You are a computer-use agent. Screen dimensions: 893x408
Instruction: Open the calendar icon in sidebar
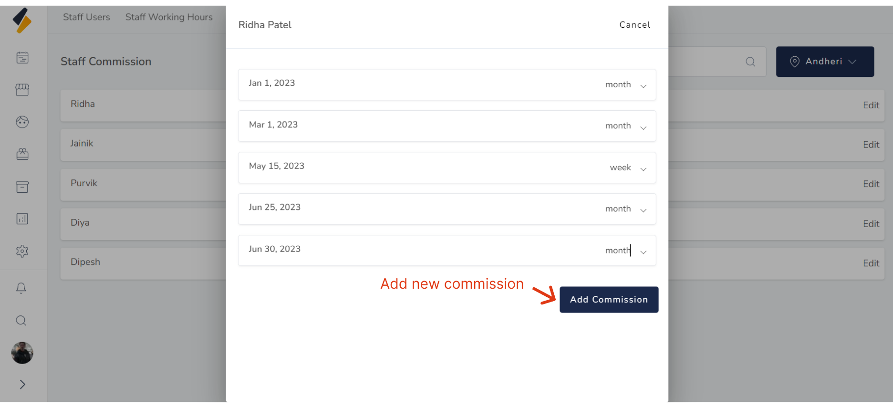[22, 58]
